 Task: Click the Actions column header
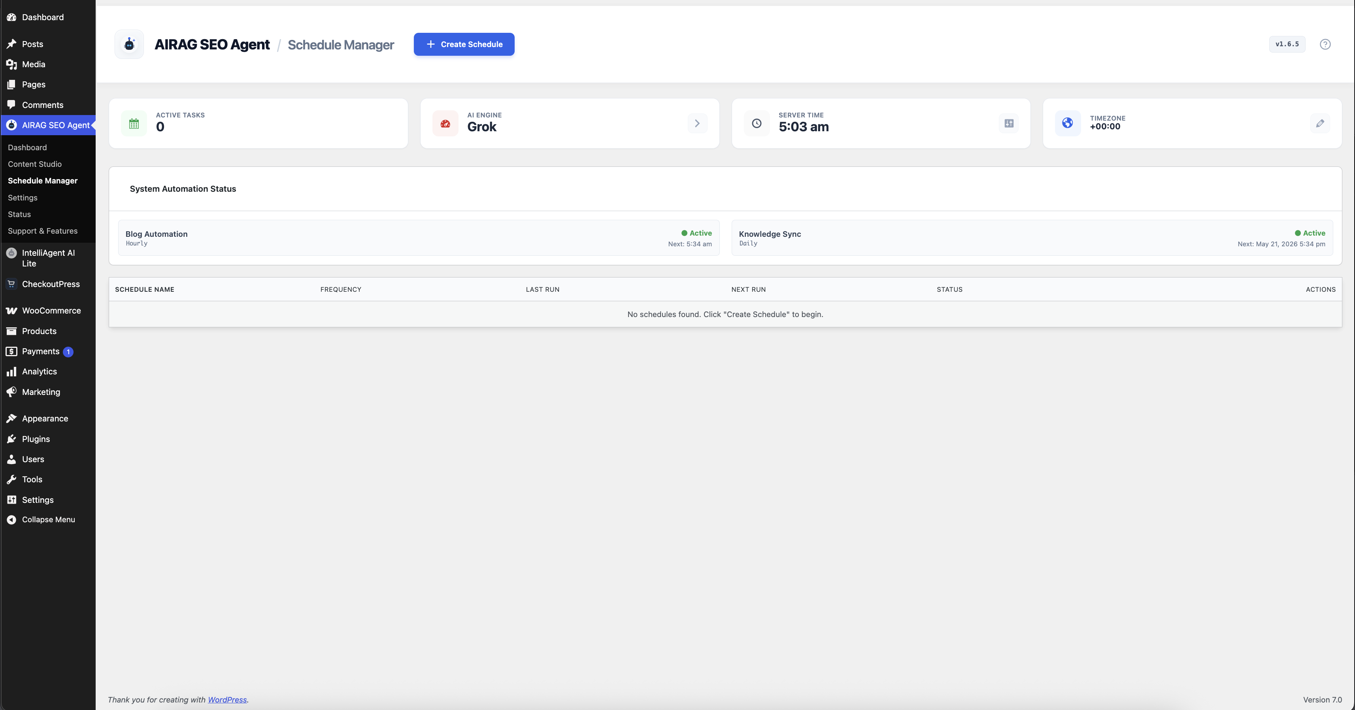coord(1320,290)
